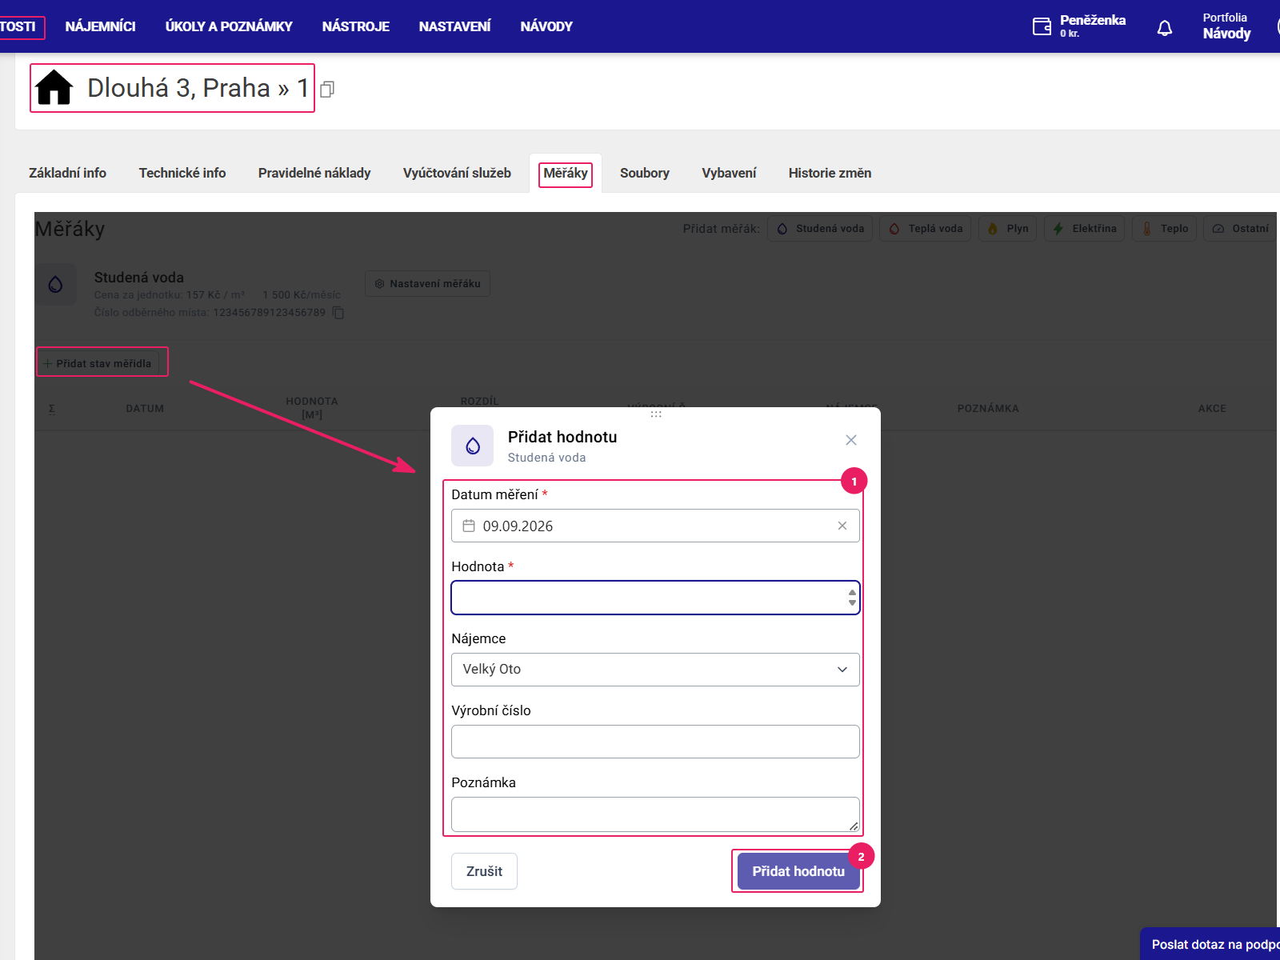Viewport: 1280px width, 960px height.
Task: Copy the property name with the duplicate icon
Action: (327, 90)
